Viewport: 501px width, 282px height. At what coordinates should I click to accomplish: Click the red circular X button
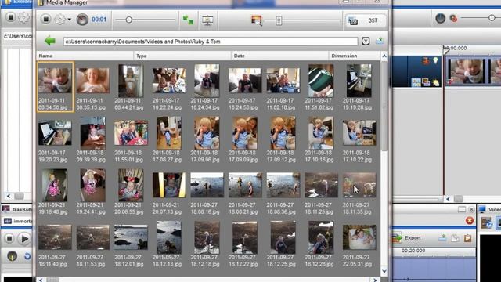[470, 221]
